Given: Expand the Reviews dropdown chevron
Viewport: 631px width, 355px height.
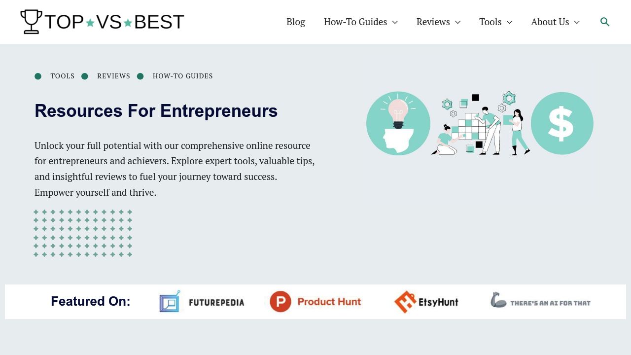Looking at the screenshot, I should pos(457,22).
